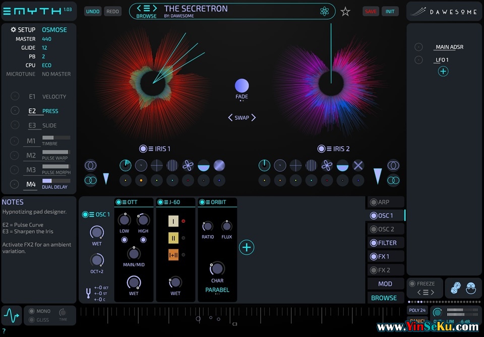The image size is (484, 337).
Task: Toggle the MONO voice mode
Action: click(x=32, y=311)
